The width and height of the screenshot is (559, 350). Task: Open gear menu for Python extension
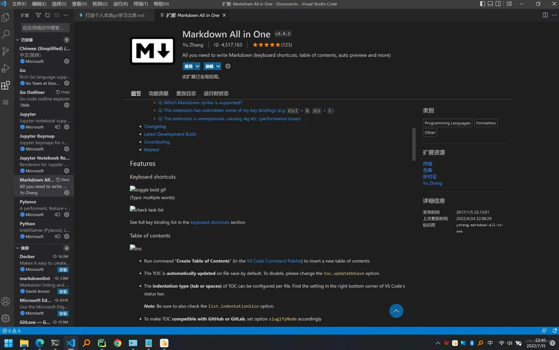pyautogui.click(x=67, y=236)
